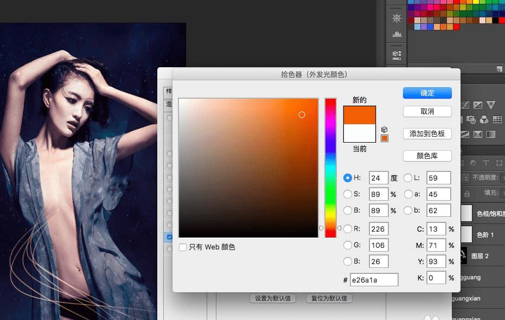Select the Lab b radio button
This screenshot has height=320, width=505.
(x=408, y=210)
